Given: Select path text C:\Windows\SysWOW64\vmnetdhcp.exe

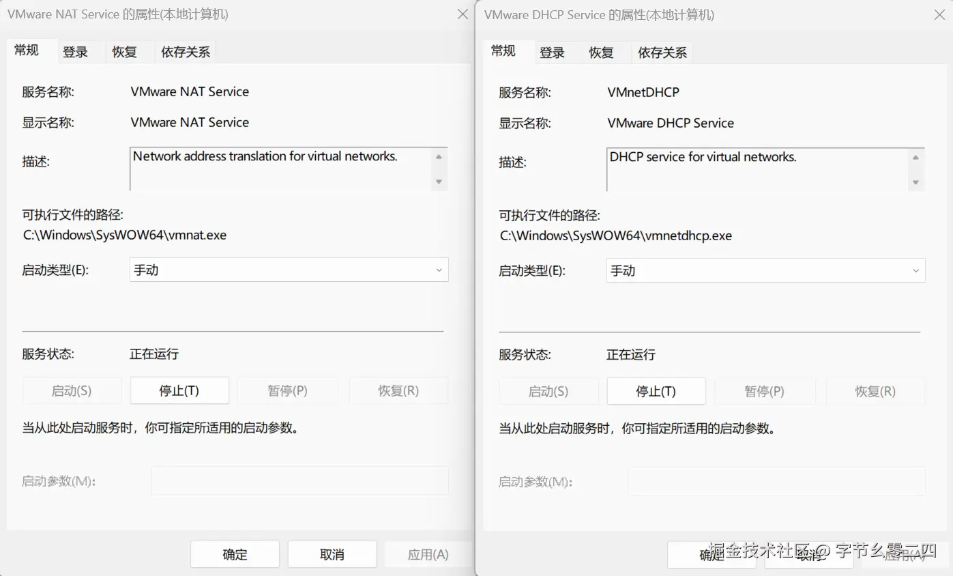Looking at the screenshot, I should coord(616,235).
